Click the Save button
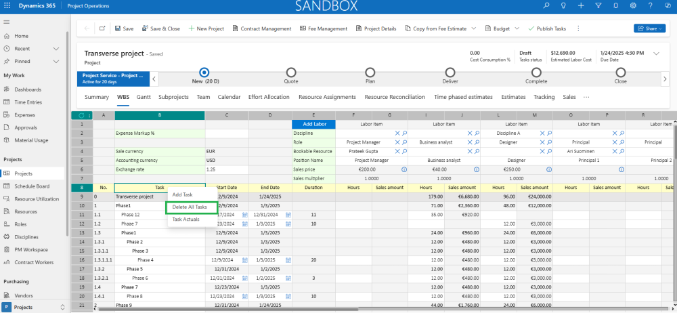Screen dimensions: 677x313 125,28
